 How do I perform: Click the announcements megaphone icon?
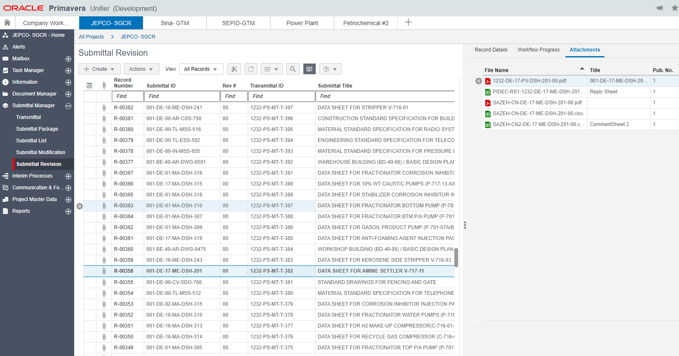[x=659, y=8]
